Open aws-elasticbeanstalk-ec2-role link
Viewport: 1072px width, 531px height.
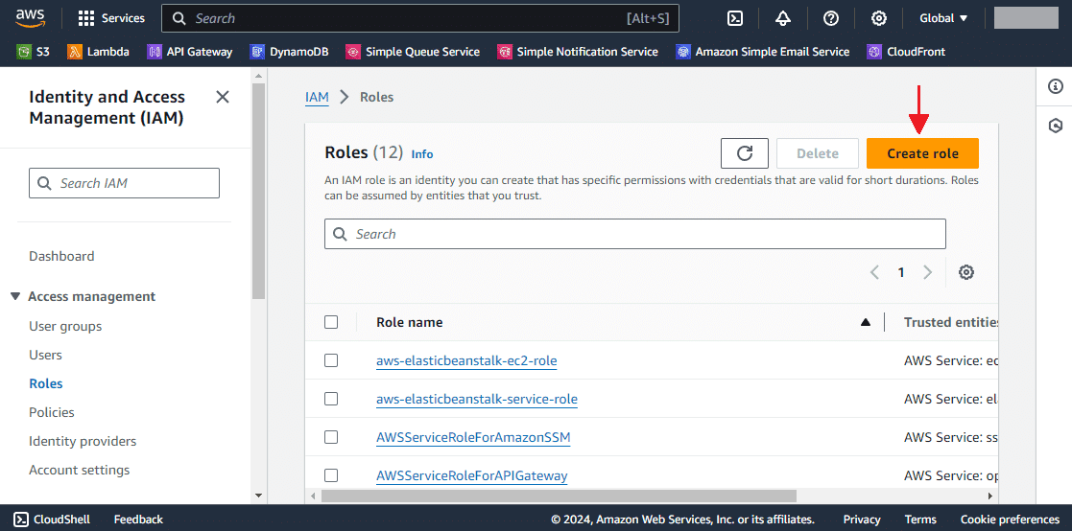tap(466, 360)
